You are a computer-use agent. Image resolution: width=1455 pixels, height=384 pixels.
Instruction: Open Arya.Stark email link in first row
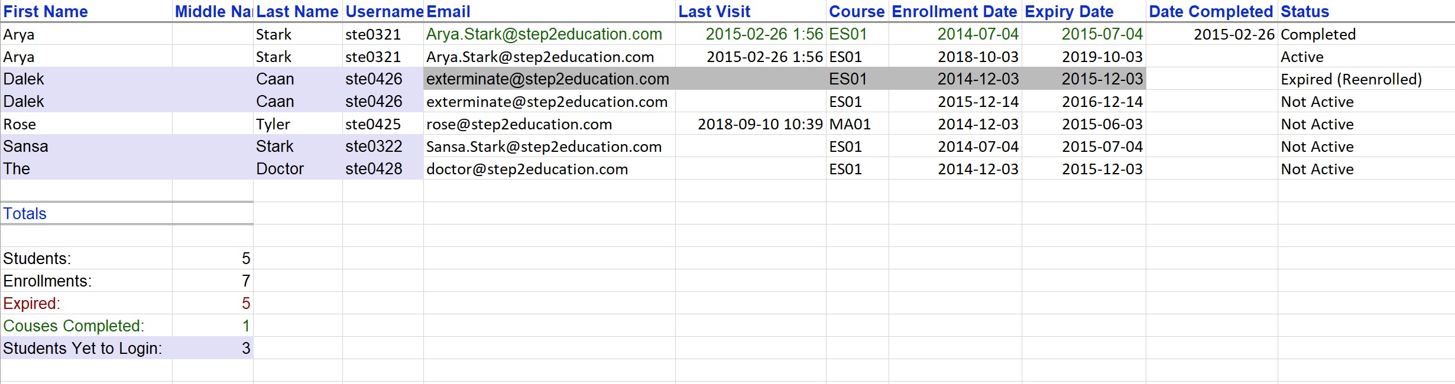click(544, 34)
